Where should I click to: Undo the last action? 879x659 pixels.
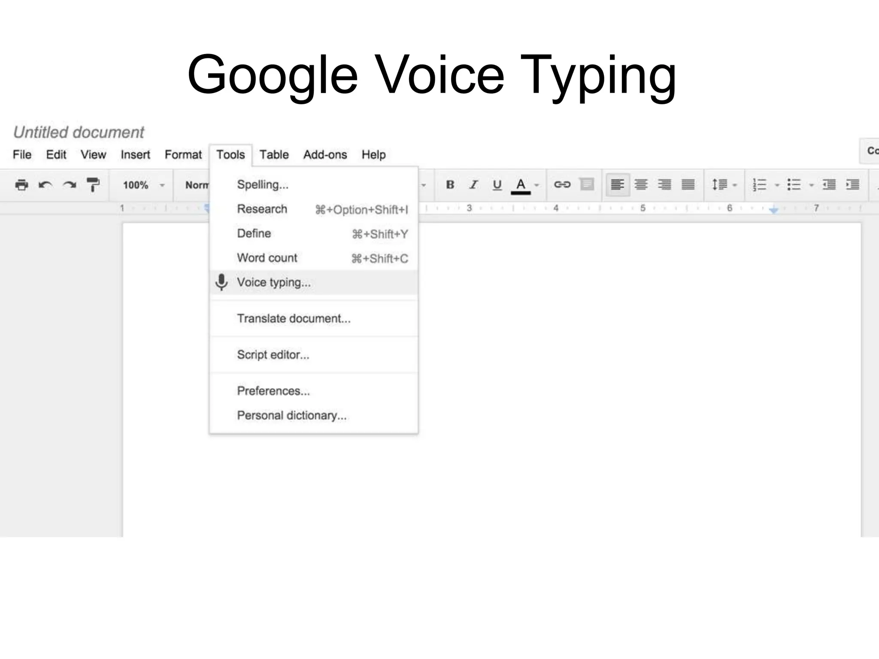pyautogui.click(x=45, y=185)
